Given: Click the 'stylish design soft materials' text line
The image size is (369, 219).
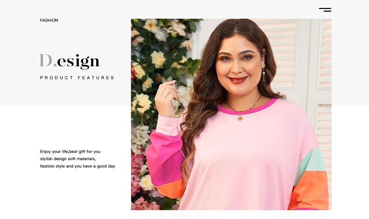Looking at the screenshot, I should [x=68, y=159].
